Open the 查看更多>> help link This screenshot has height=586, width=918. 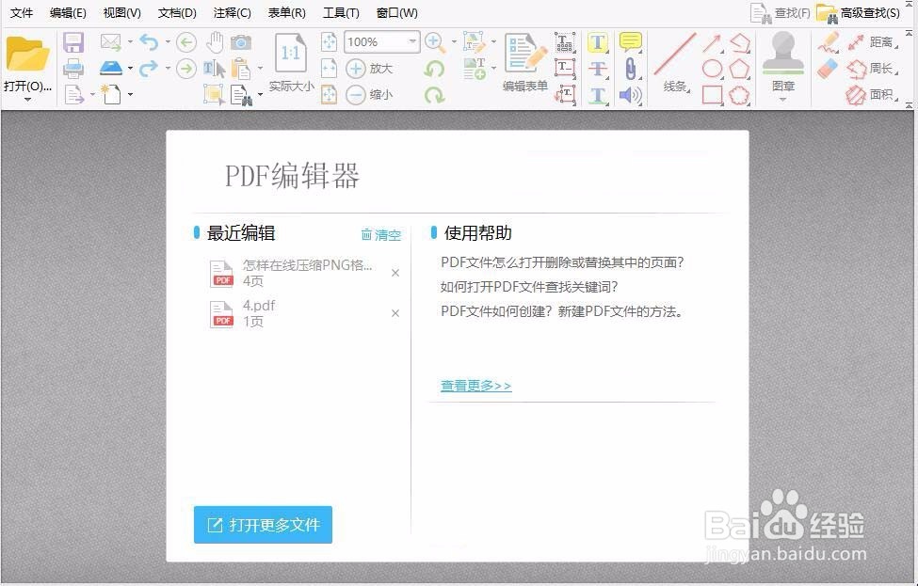pos(475,385)
